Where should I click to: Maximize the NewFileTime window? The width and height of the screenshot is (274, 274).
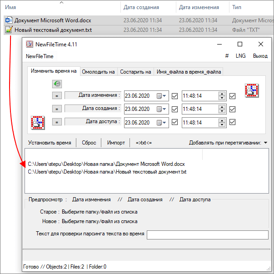(x=240, y=44)
